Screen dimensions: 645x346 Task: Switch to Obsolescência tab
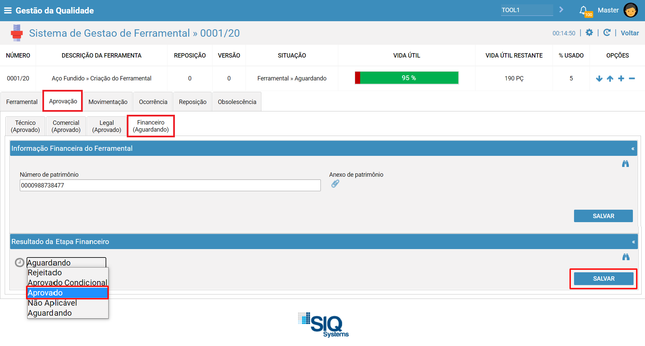click(x=237, y=102)
